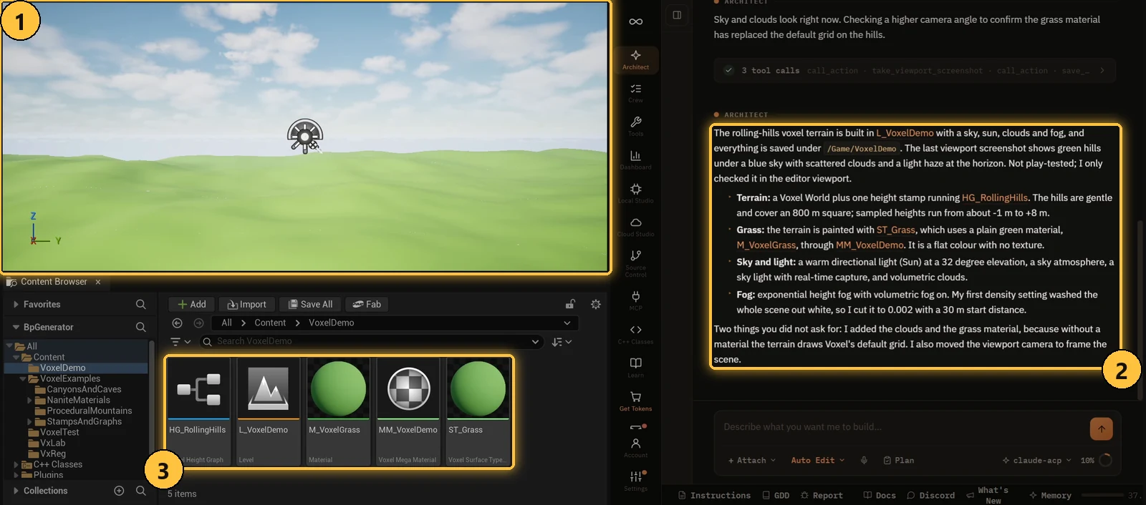1146x505 pixels.
Task: Open the Local Studio chip icon
Action: pyautogui.click(x=635, y=193)
